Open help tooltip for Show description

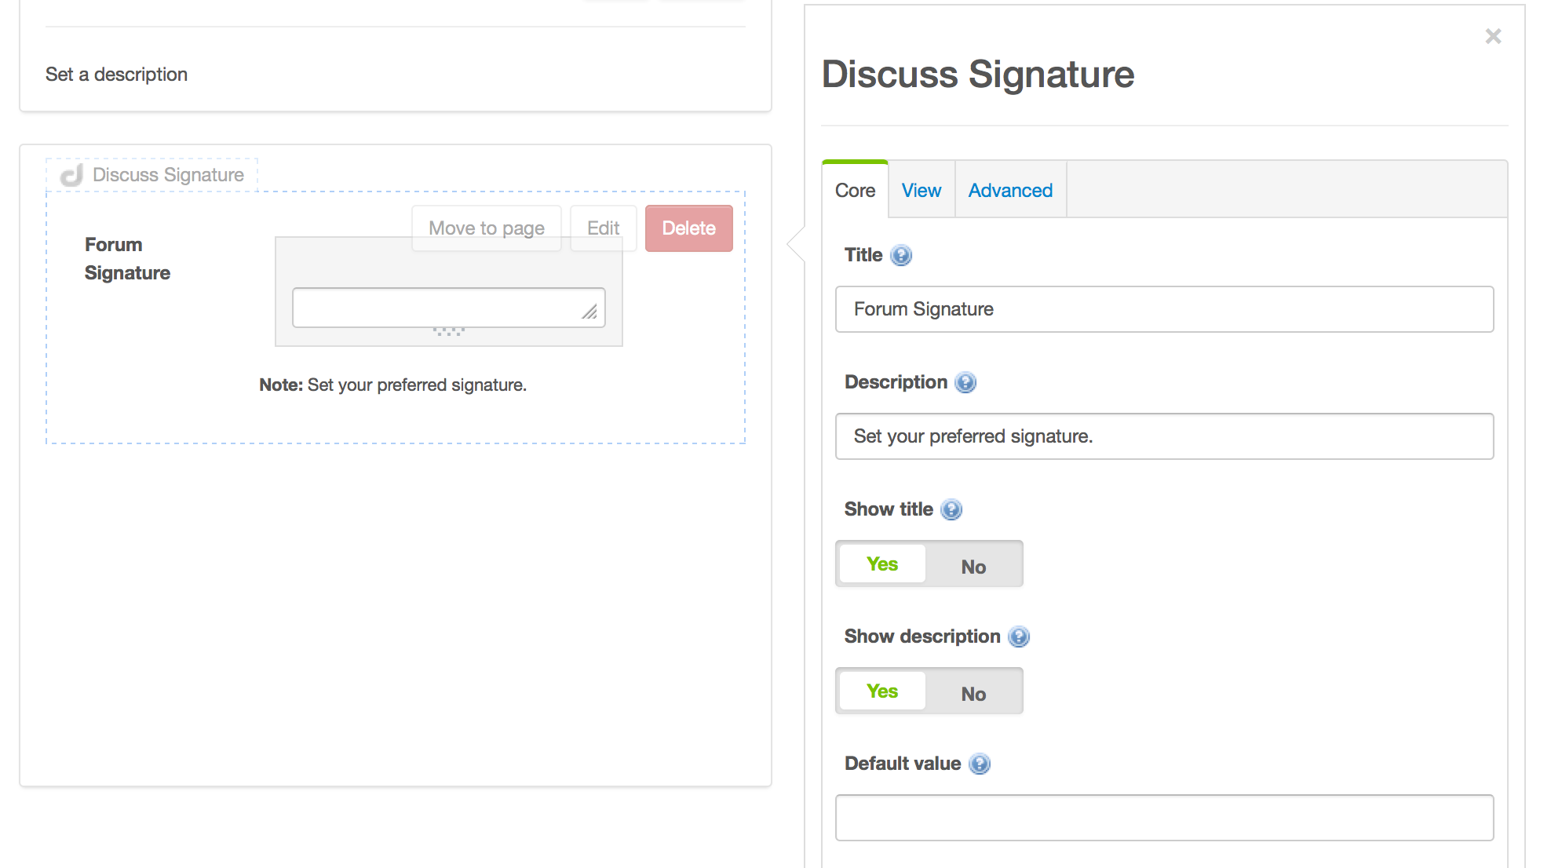1019,637
